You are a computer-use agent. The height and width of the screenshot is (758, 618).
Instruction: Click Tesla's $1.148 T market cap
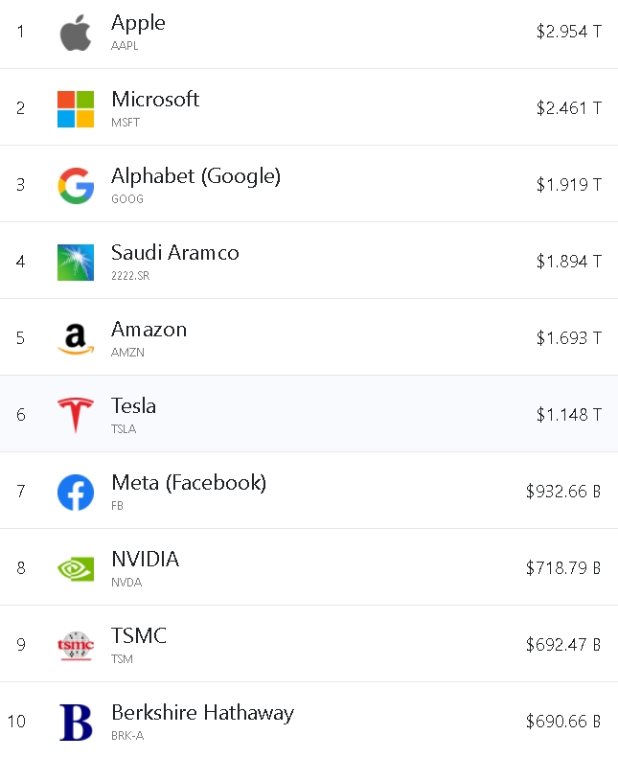568,414
